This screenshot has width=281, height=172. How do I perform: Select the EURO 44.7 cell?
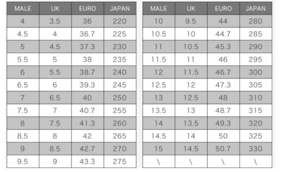tap(223, 34)
